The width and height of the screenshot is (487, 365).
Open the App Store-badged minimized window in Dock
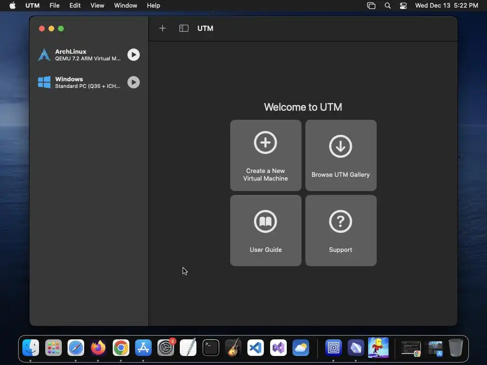tap(435, 348)
